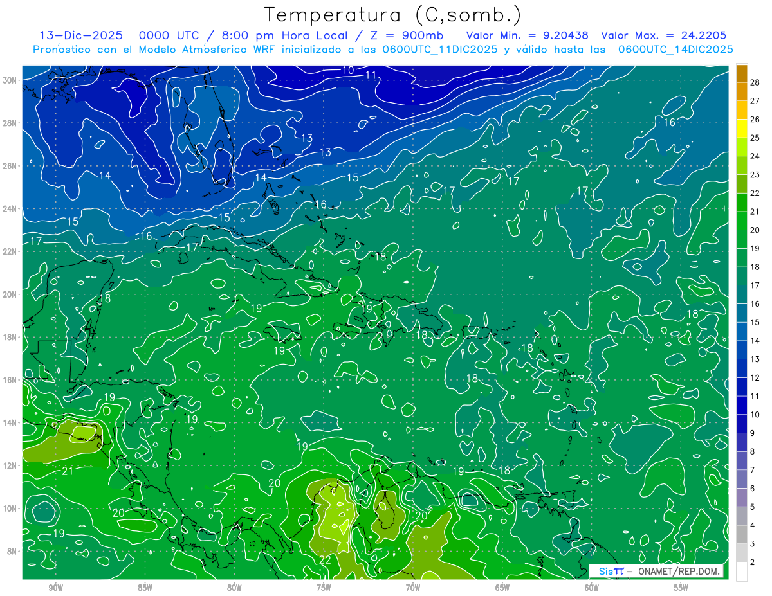
Task: Click the "60W" longitude axis label
Action: (x=591, y=588)
